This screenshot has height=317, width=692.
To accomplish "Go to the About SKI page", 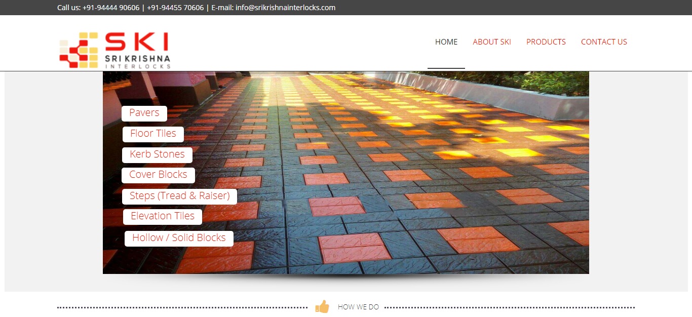I will coord(492,42).
